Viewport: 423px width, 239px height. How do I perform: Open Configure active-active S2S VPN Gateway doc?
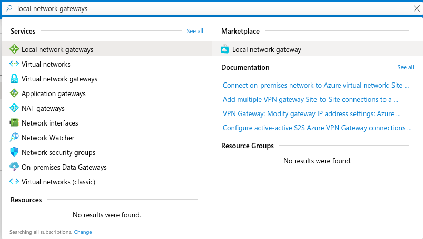317,128
